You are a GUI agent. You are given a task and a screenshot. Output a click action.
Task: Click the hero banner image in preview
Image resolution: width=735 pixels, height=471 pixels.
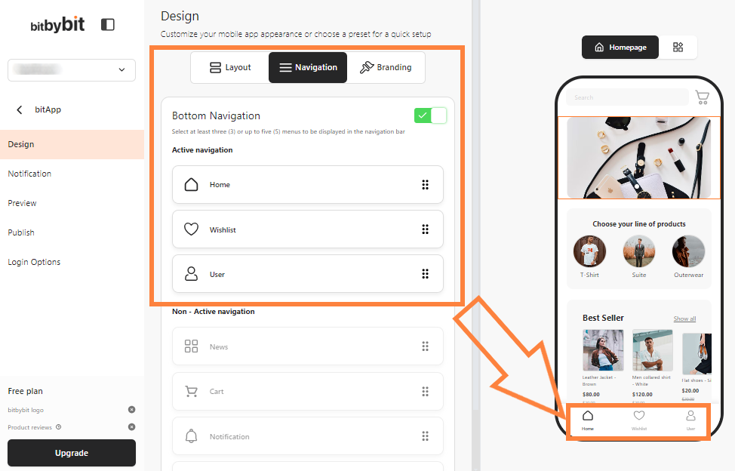[x=639, y=158]
